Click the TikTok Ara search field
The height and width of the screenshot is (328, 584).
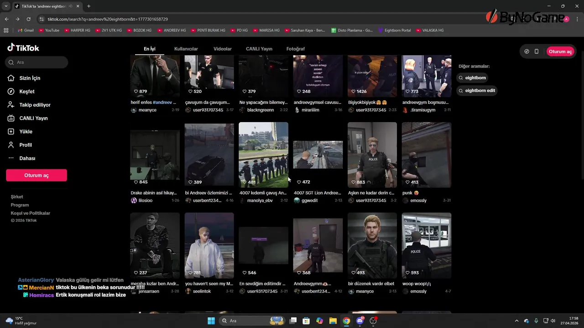(37, 62)
